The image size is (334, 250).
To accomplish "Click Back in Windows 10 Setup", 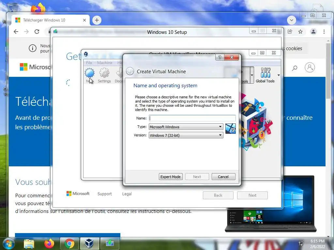I will click(218, 195).
